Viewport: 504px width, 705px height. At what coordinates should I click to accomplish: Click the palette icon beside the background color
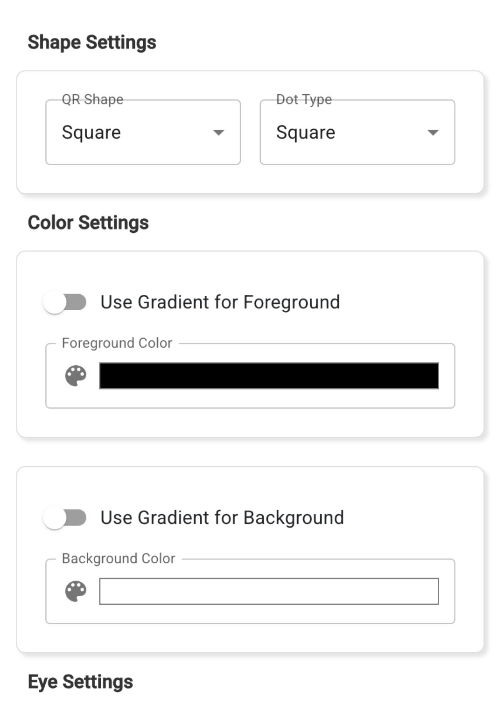click(x=76, y=591)
